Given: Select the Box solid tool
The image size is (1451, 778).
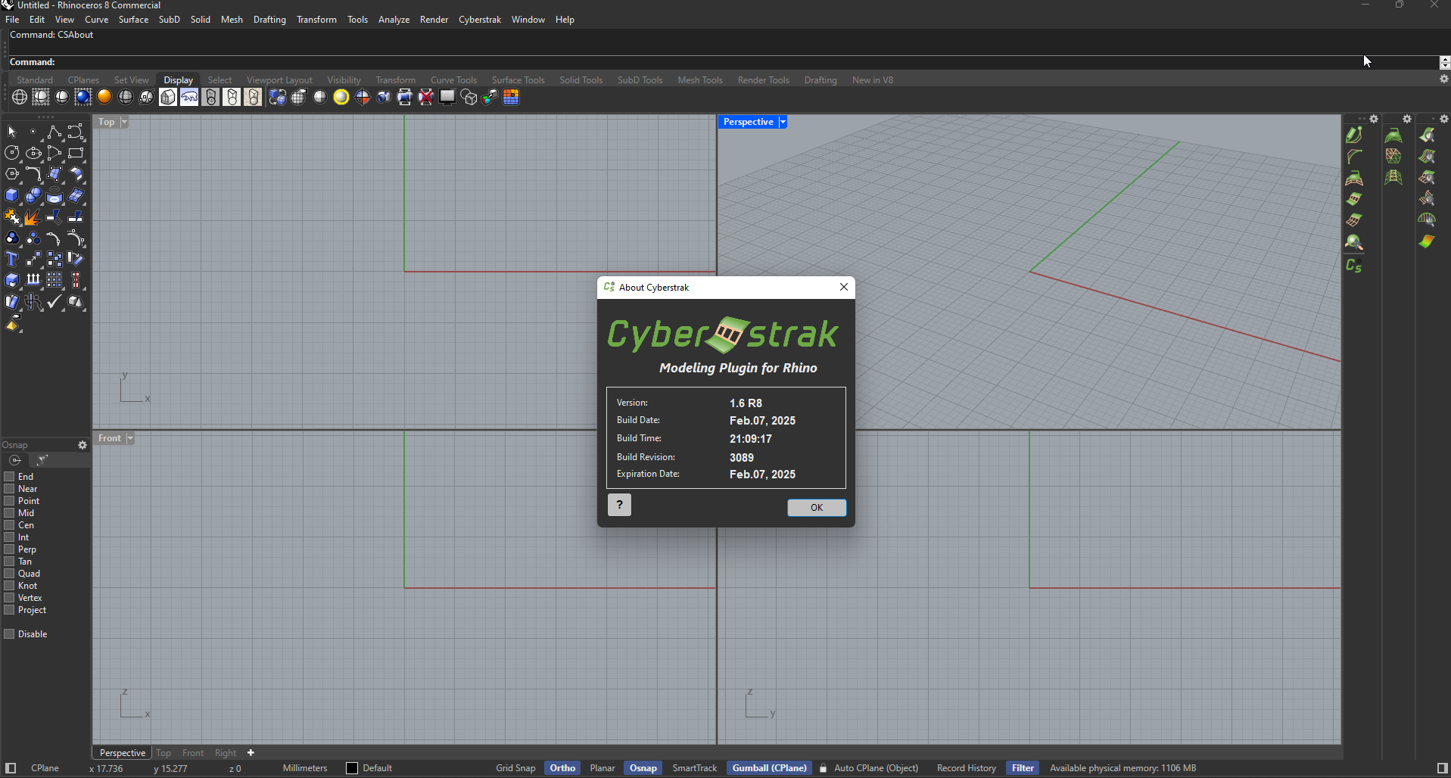Looking at the screenshot, I should pos(12,196).
